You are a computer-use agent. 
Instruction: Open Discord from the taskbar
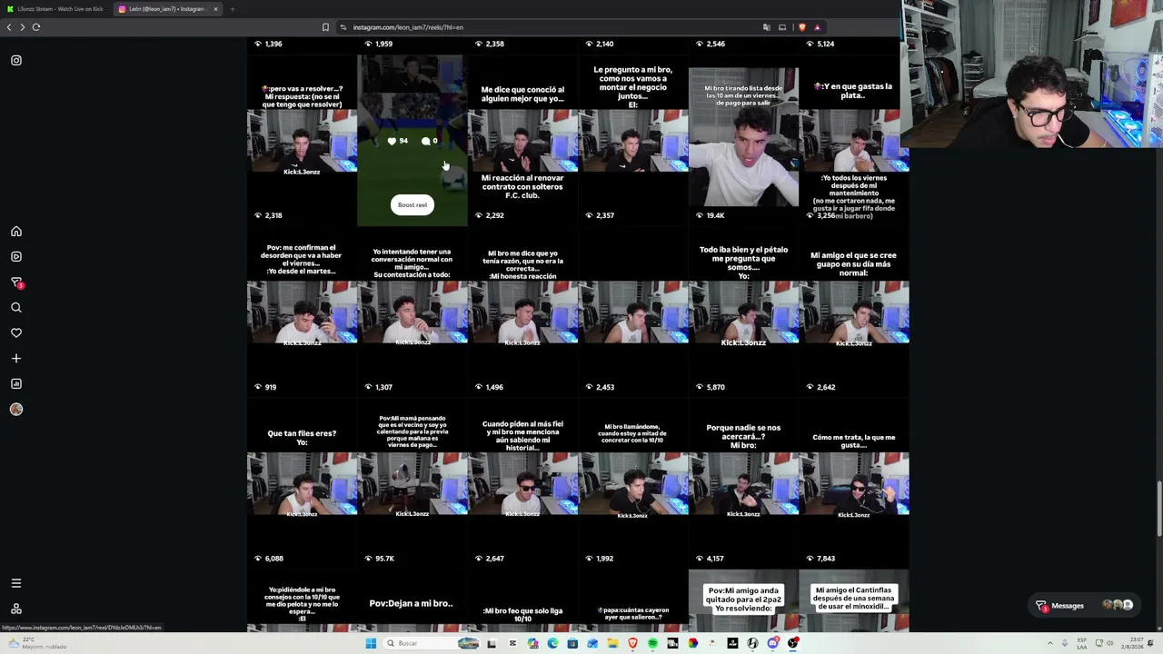[x=772, y=644]
